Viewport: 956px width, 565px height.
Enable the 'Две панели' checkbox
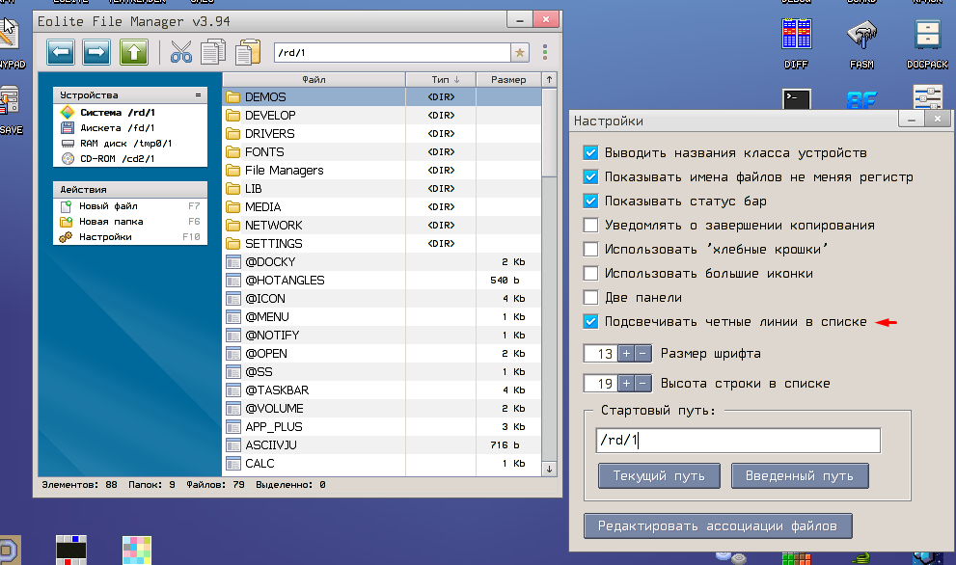pos(591,298)
